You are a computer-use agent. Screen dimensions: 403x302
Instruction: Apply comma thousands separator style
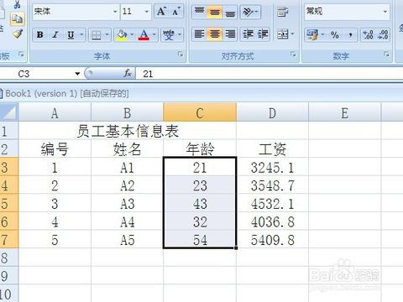pyautogui.click(x=350, y=34)
